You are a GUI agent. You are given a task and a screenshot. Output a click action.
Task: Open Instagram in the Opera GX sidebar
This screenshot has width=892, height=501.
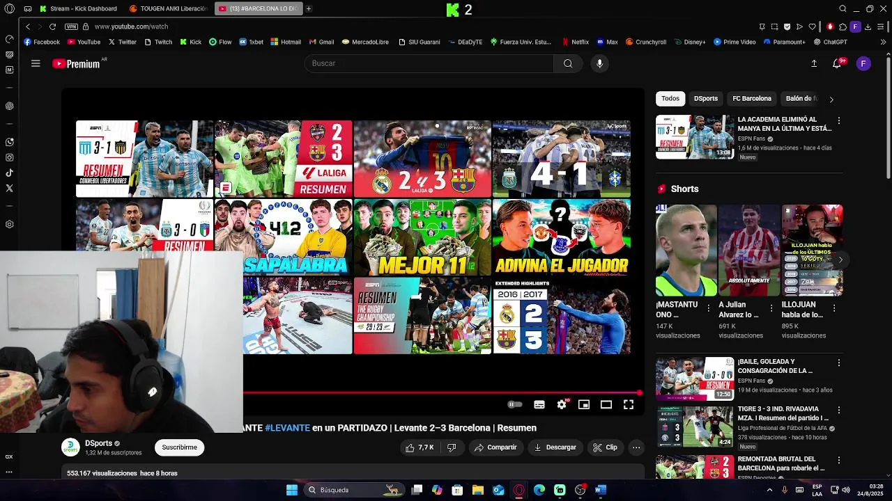coord(9,157)
